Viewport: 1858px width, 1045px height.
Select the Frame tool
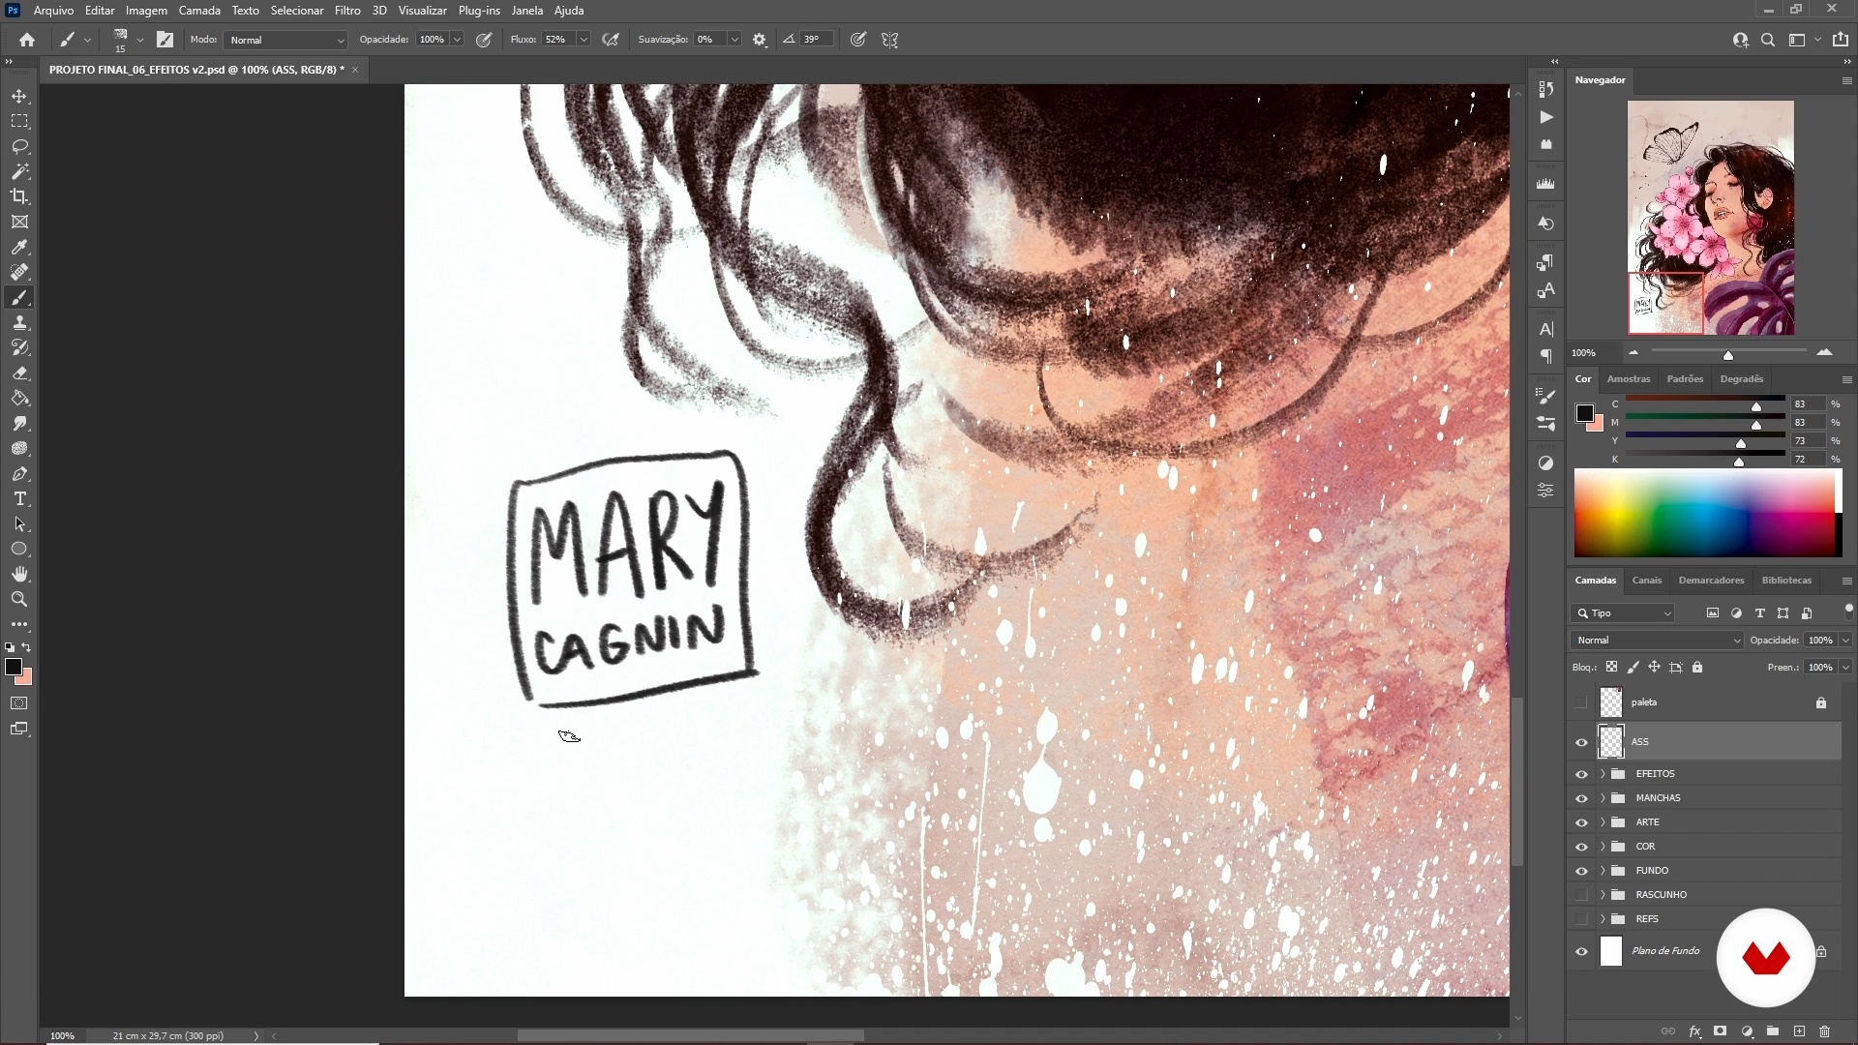click(x=19, y=223)
